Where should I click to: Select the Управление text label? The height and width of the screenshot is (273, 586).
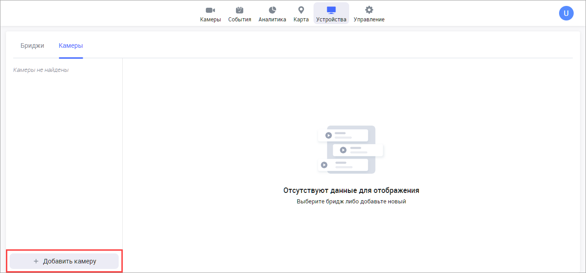pyautogui.click(x=369, y=20)
